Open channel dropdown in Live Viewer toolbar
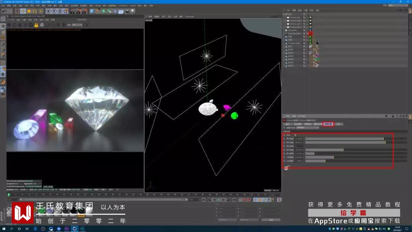This screenshot has height=232, width=412. 77,25
